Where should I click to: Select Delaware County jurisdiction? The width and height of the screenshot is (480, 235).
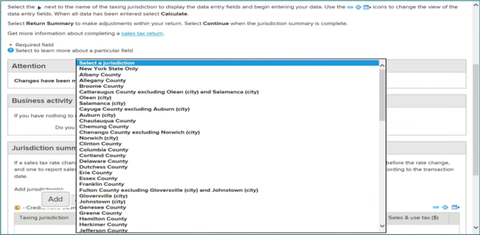tap(227, 161)
